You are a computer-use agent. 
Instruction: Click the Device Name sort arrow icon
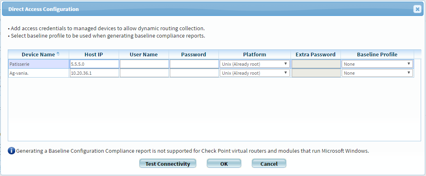[x=58, y=54]
